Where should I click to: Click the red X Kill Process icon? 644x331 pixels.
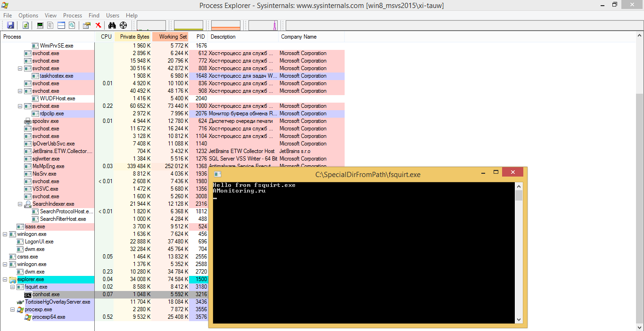[x=98, y=25]
